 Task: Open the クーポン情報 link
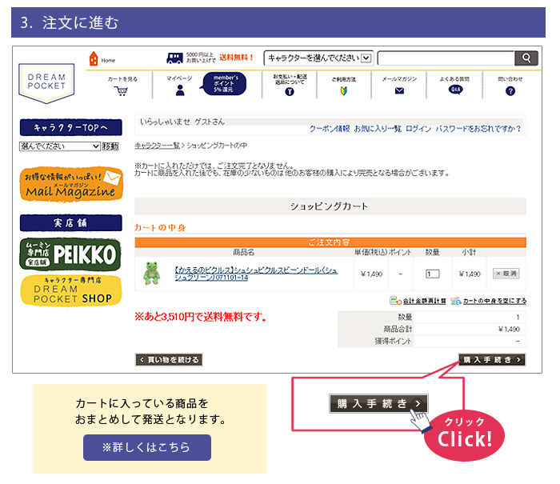[x=329, y=129]
